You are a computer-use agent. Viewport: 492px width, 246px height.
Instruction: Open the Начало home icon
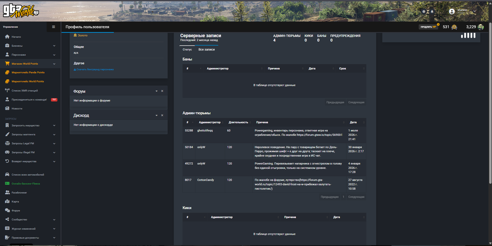click(7, 37)
